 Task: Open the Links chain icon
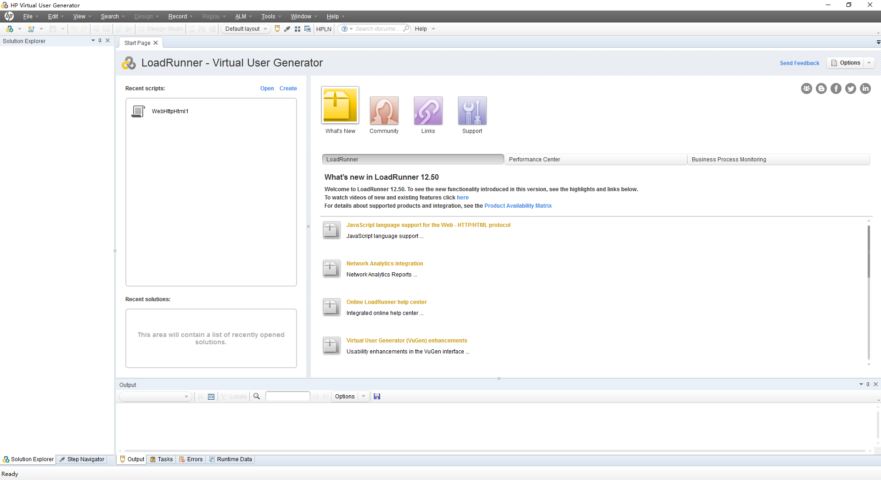click(428, 110)
